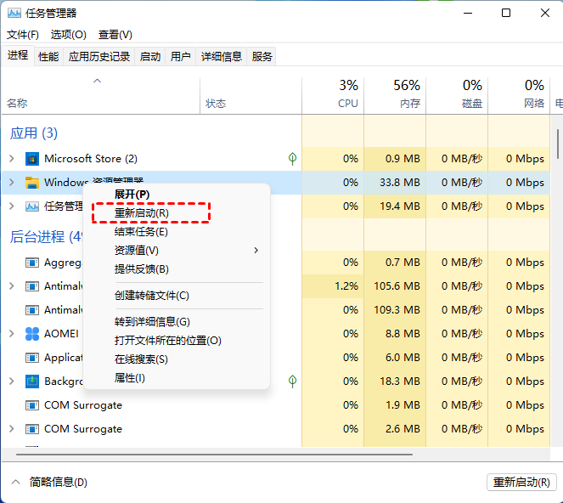The width and height of the screenshot is (563, 503).
Task: Collapse to 简略信息 view
Action: pyautogui.click(x=49, y=482)
